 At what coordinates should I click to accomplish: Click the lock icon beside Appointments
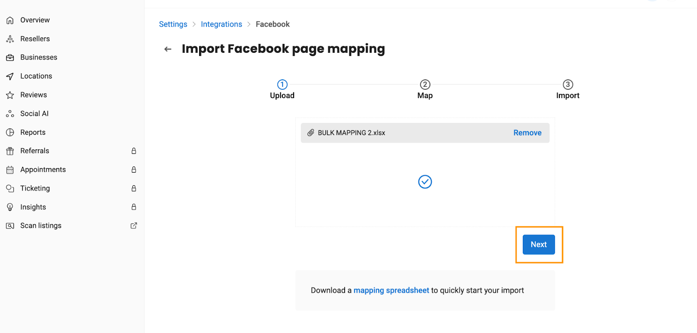[134, 170]
